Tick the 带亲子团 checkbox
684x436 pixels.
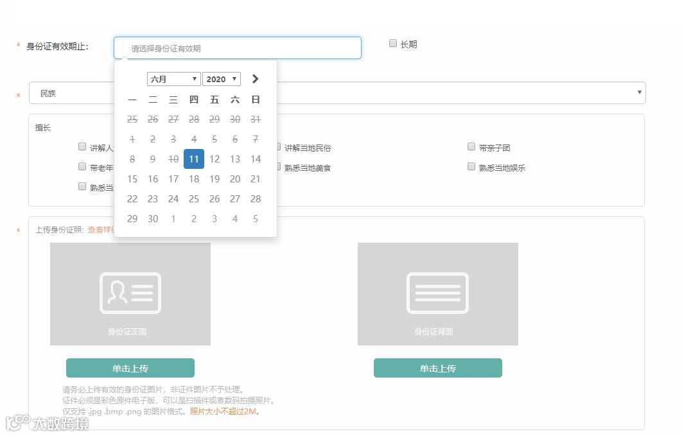(x=471, y=146)
